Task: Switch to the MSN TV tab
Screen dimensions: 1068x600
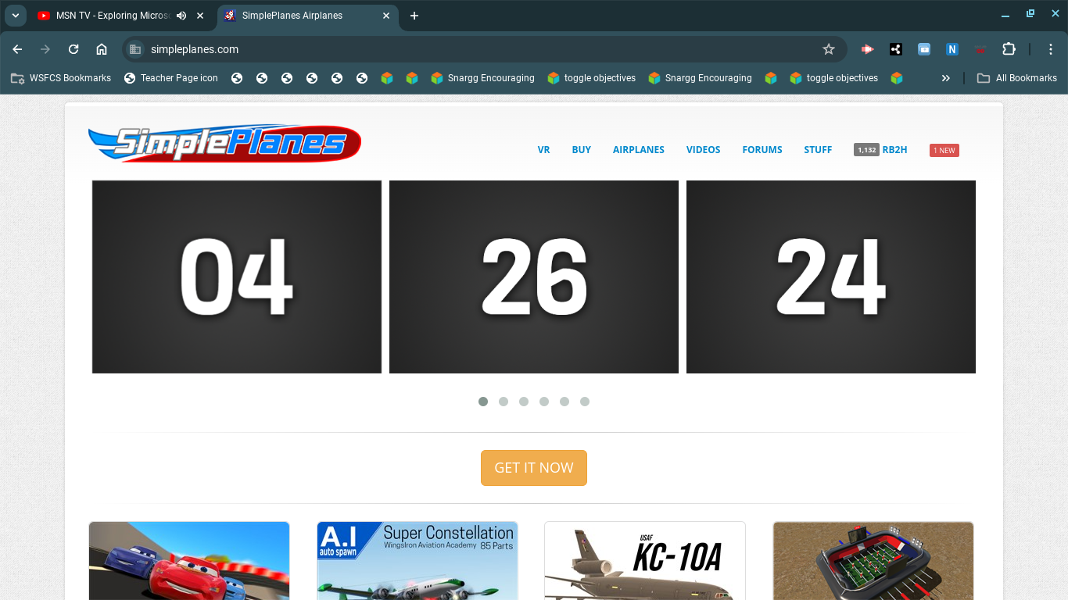Action: click(x=113, y=16)
